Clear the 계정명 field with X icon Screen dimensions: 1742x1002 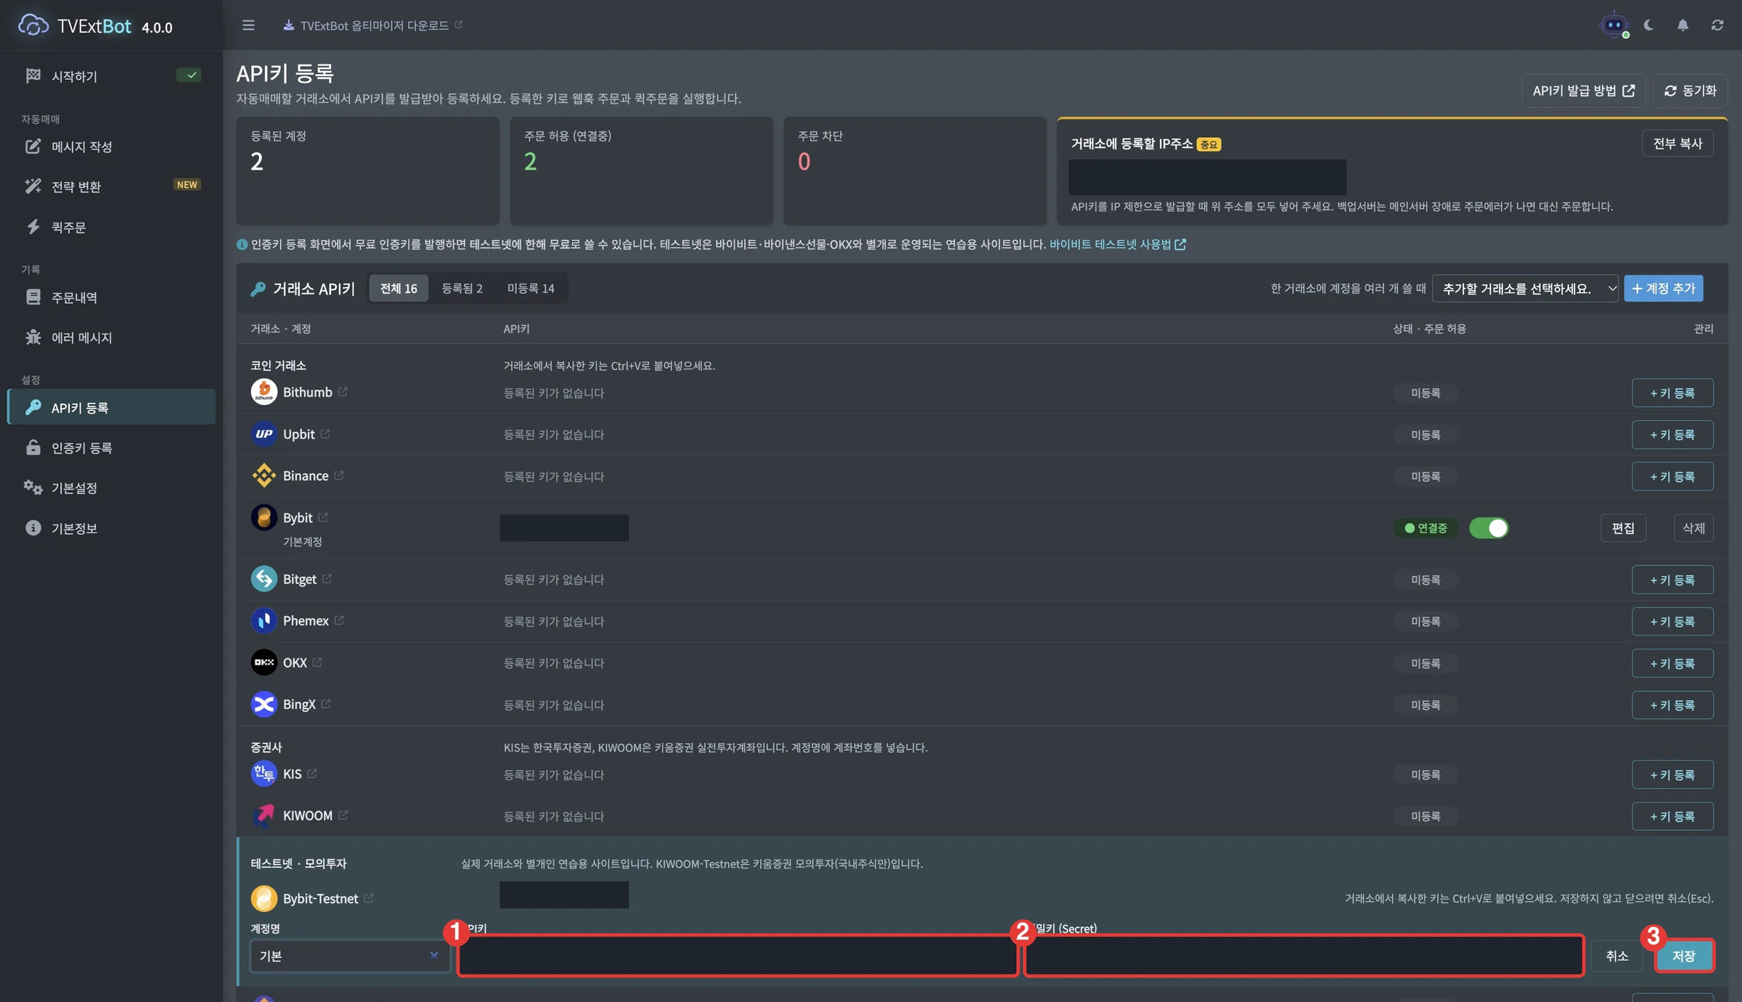pyautogui.click(x=434, y=956)
